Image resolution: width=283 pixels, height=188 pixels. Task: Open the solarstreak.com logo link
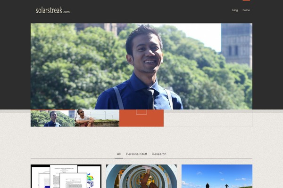(x=52, y=10)
